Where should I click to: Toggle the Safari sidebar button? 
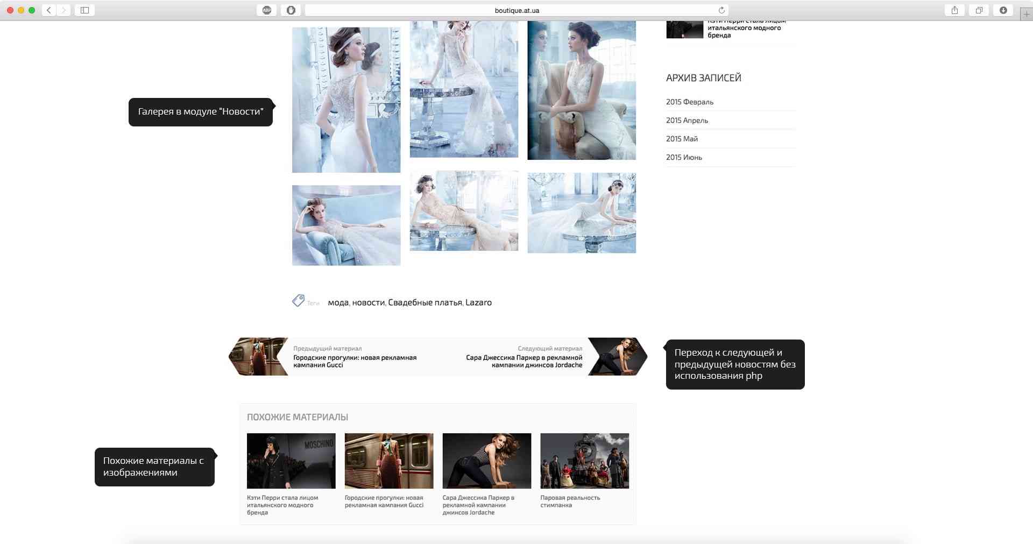[84, 10]
